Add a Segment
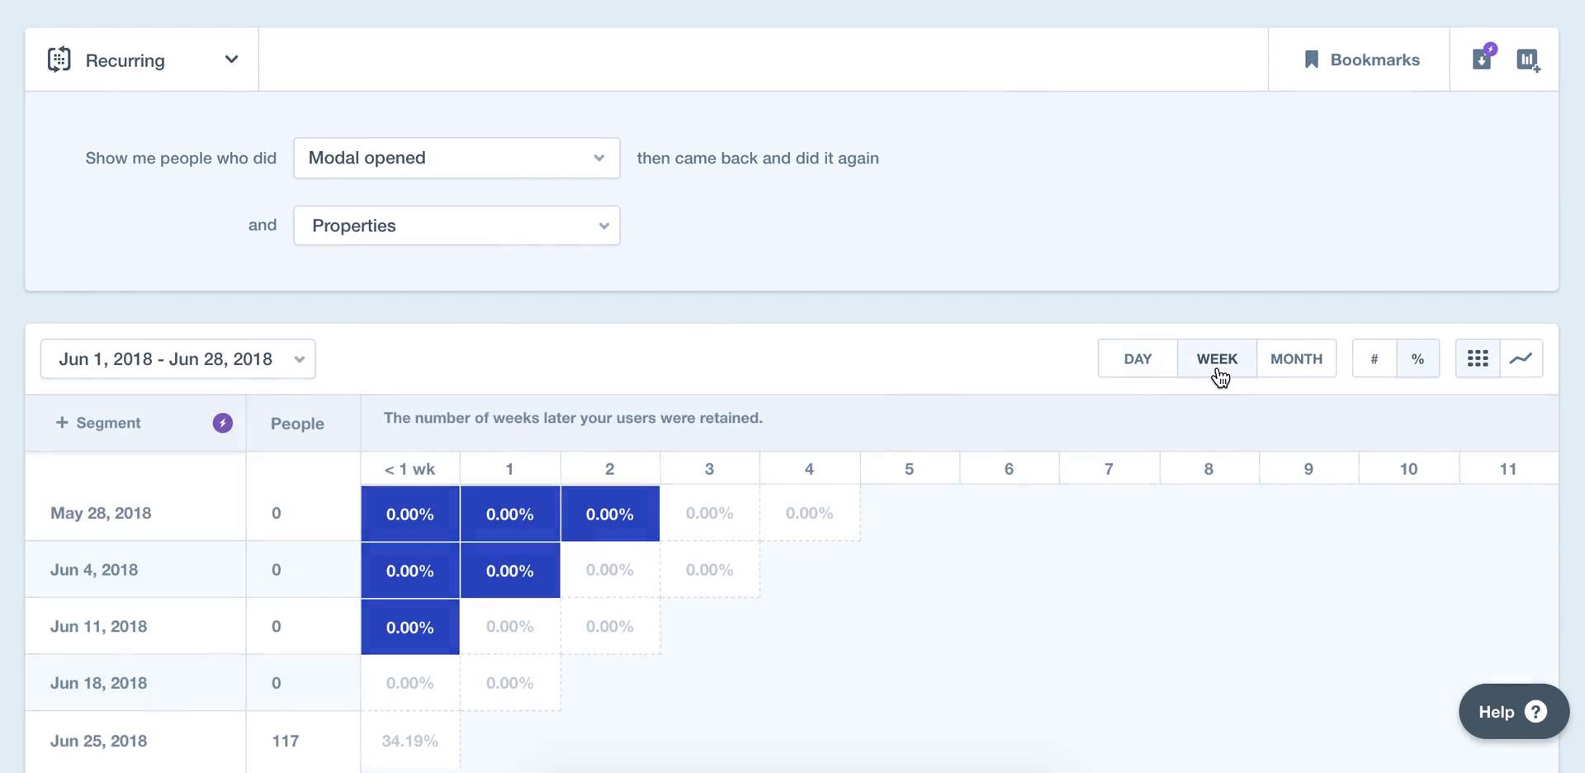Screen dimensions: 1585x773 98,423
